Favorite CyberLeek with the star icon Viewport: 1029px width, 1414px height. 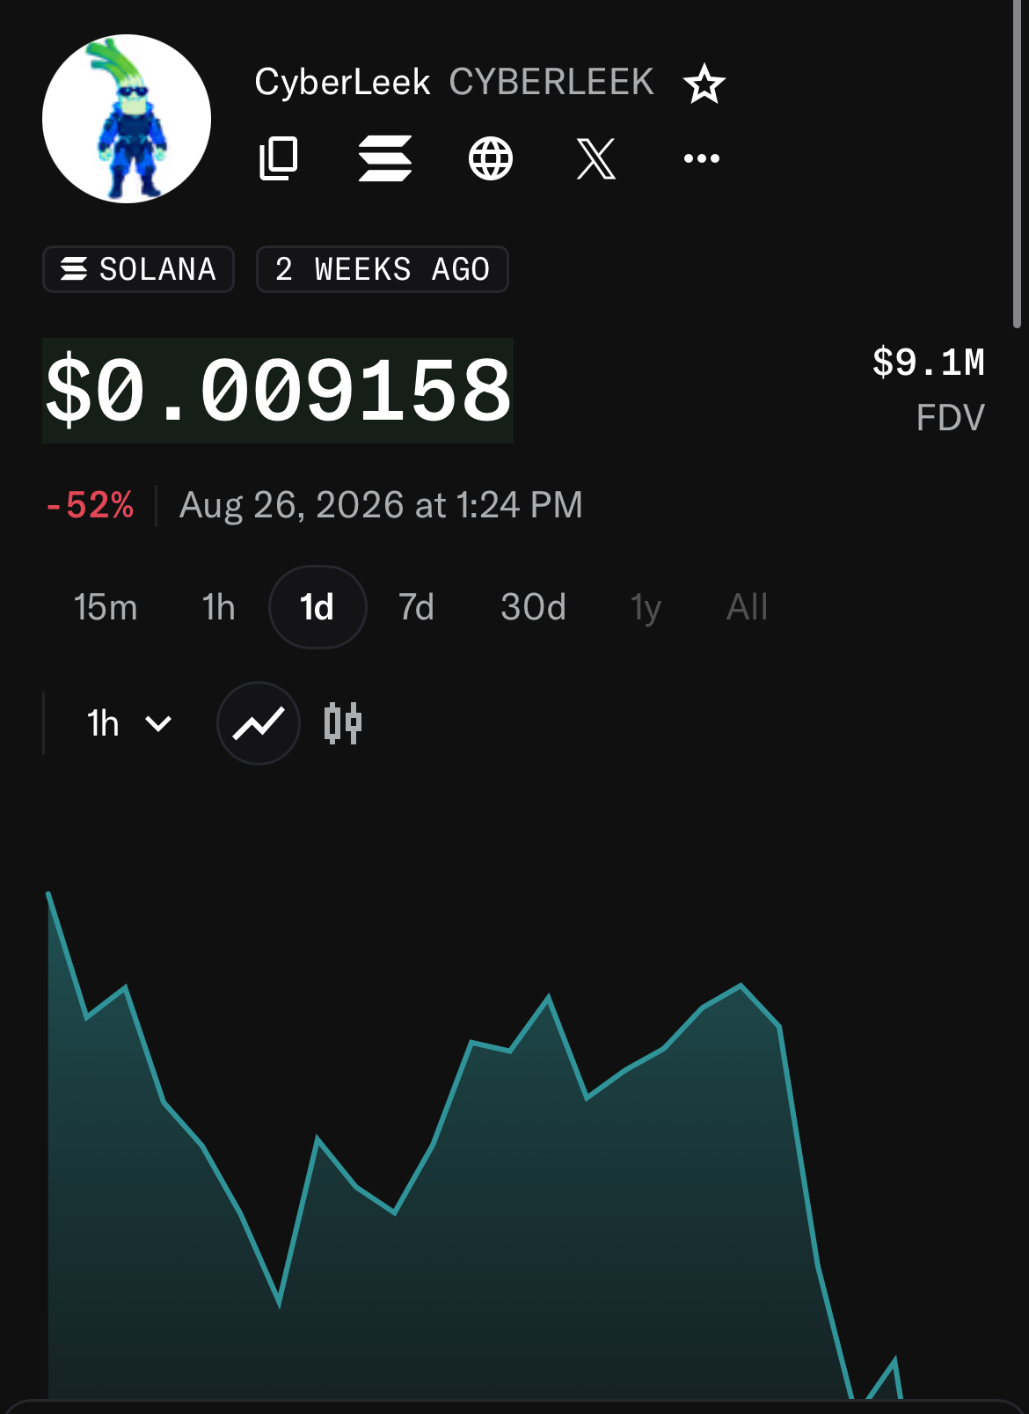pyautogui.click(x=704, y=84)
